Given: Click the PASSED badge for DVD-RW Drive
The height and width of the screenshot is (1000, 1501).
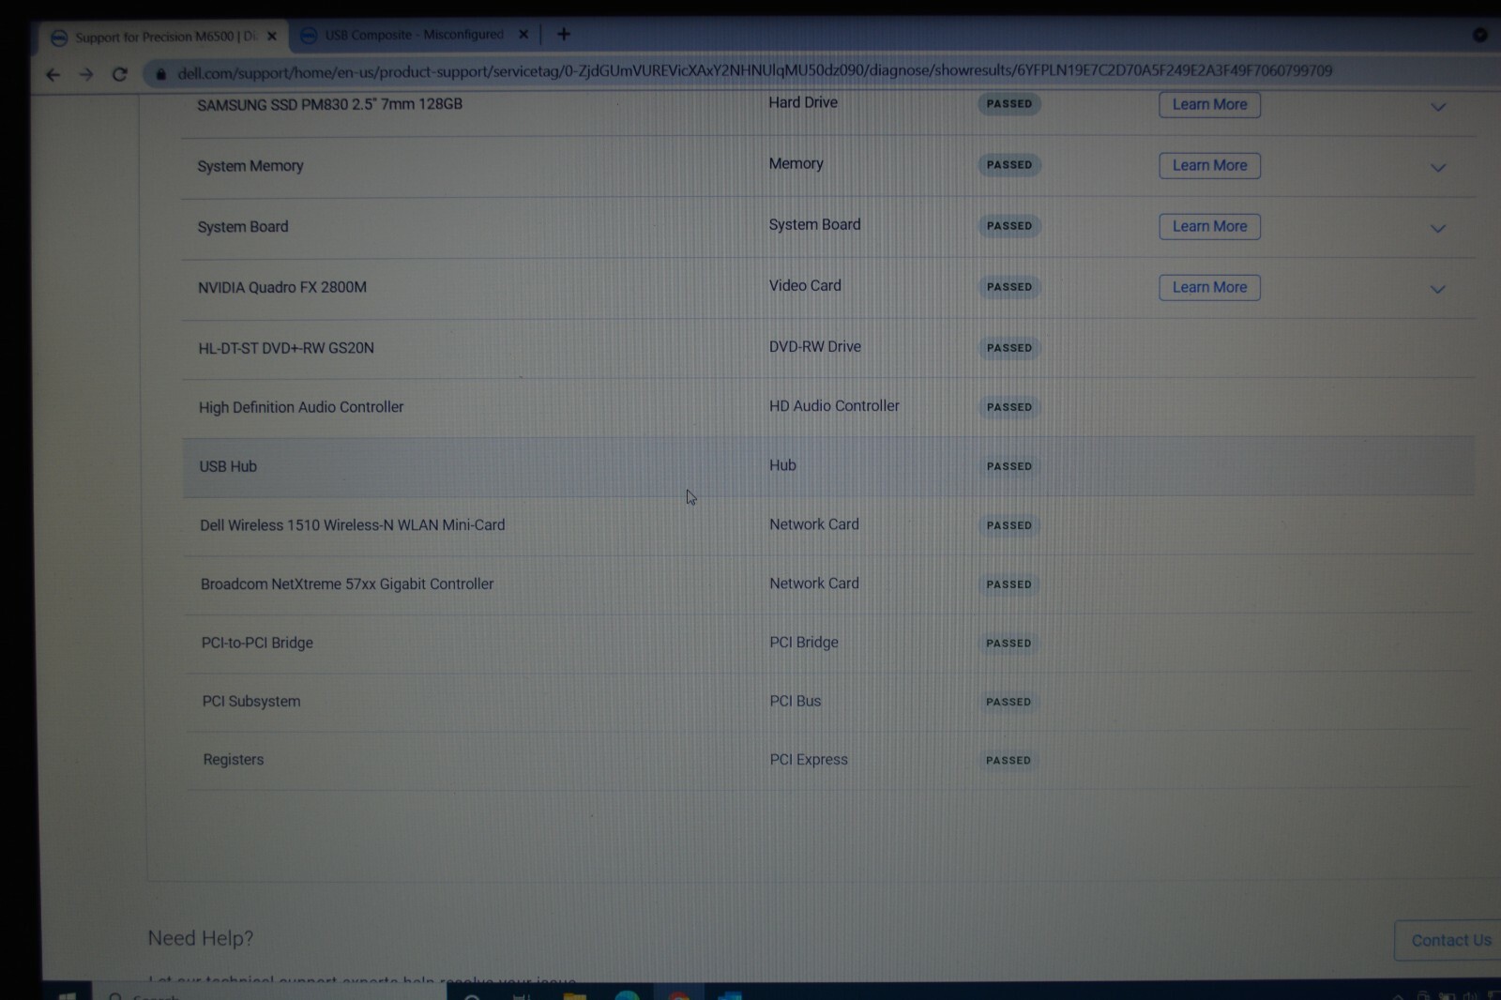Looking at the screenshot, I should pos(1008,348).
